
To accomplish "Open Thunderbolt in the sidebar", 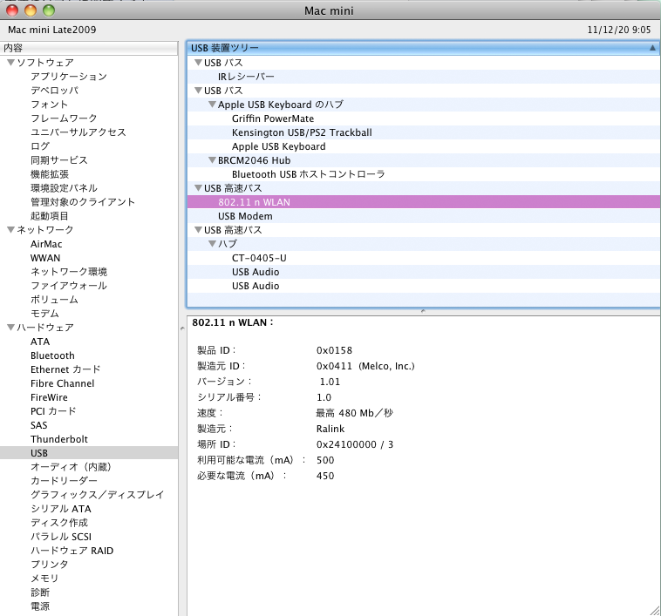I will point(58,439).
